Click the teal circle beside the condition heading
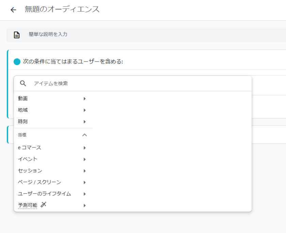 pyautogui.click(x=17, y=62)
